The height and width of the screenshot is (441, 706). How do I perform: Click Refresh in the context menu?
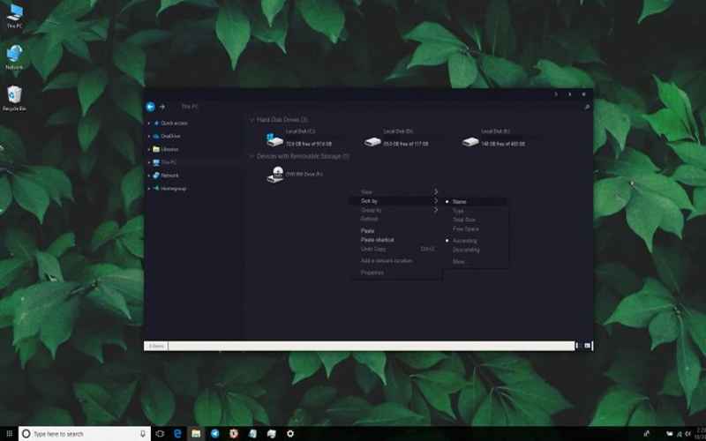coord(396,219)
